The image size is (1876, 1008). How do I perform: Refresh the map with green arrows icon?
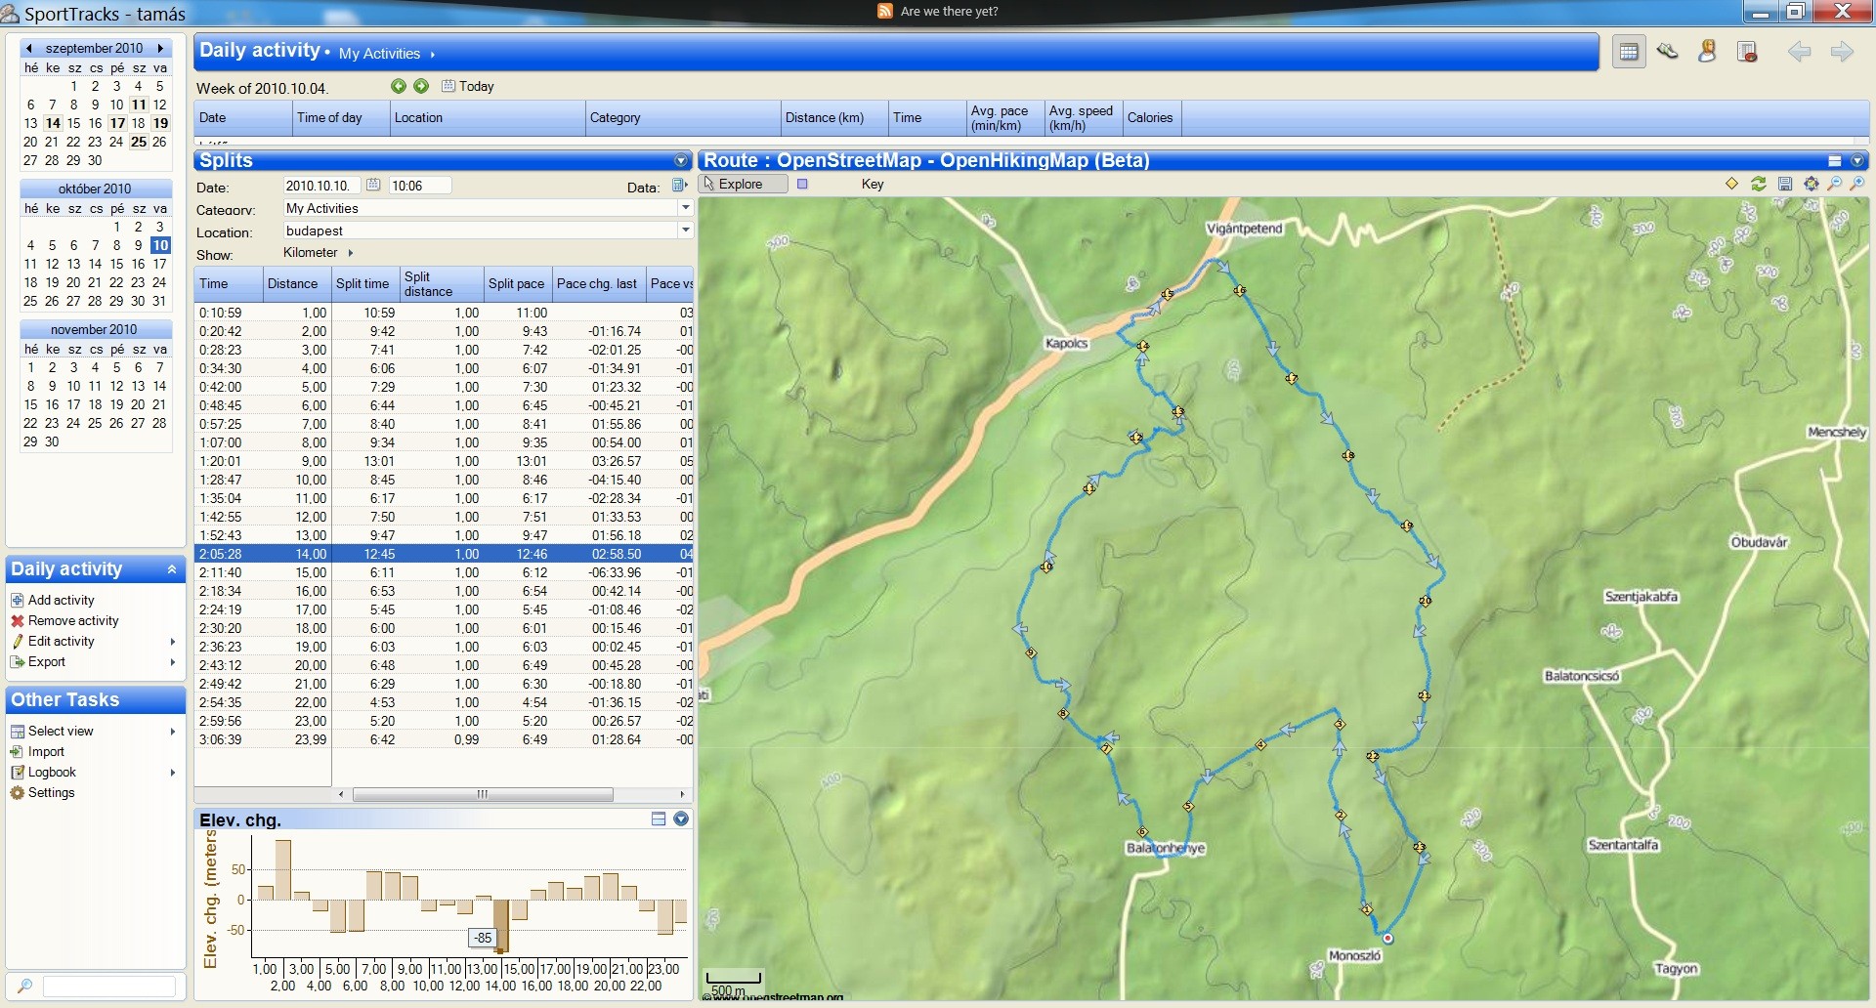point(1759,184)
